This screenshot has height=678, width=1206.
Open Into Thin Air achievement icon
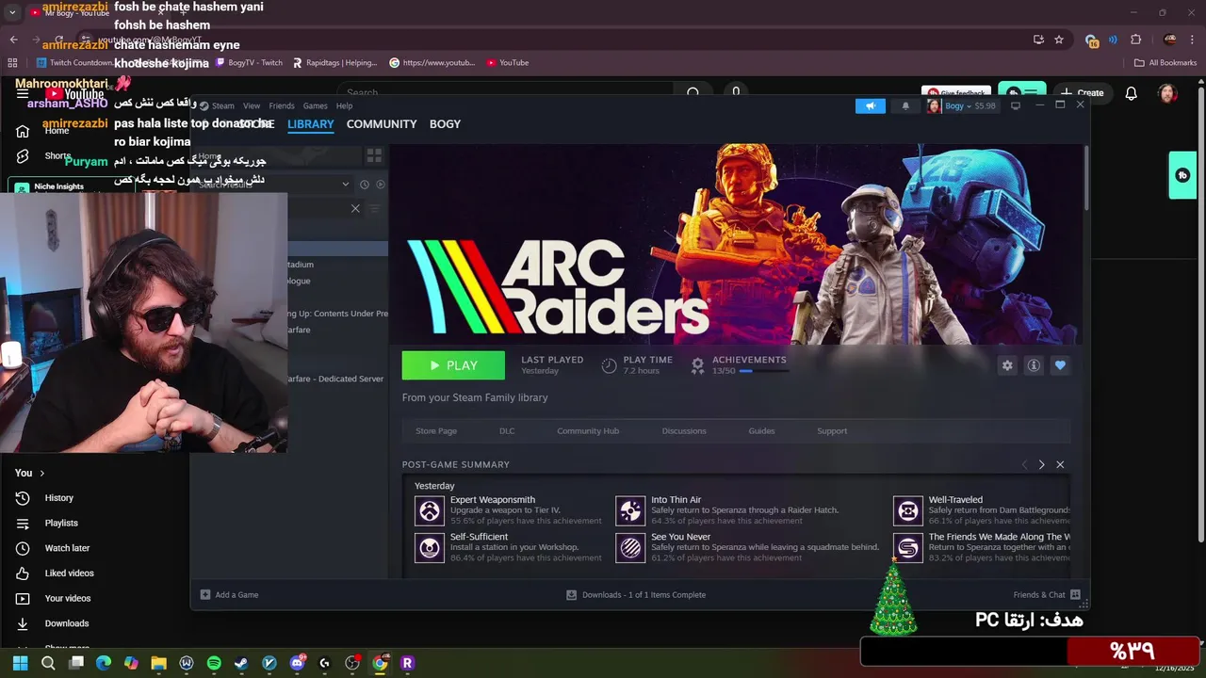point(630,510)
